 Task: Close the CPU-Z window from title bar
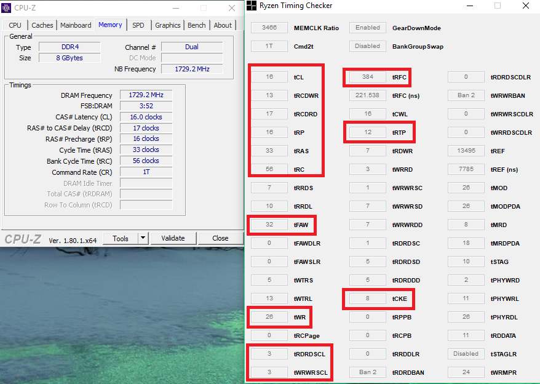tap(231, 8)
